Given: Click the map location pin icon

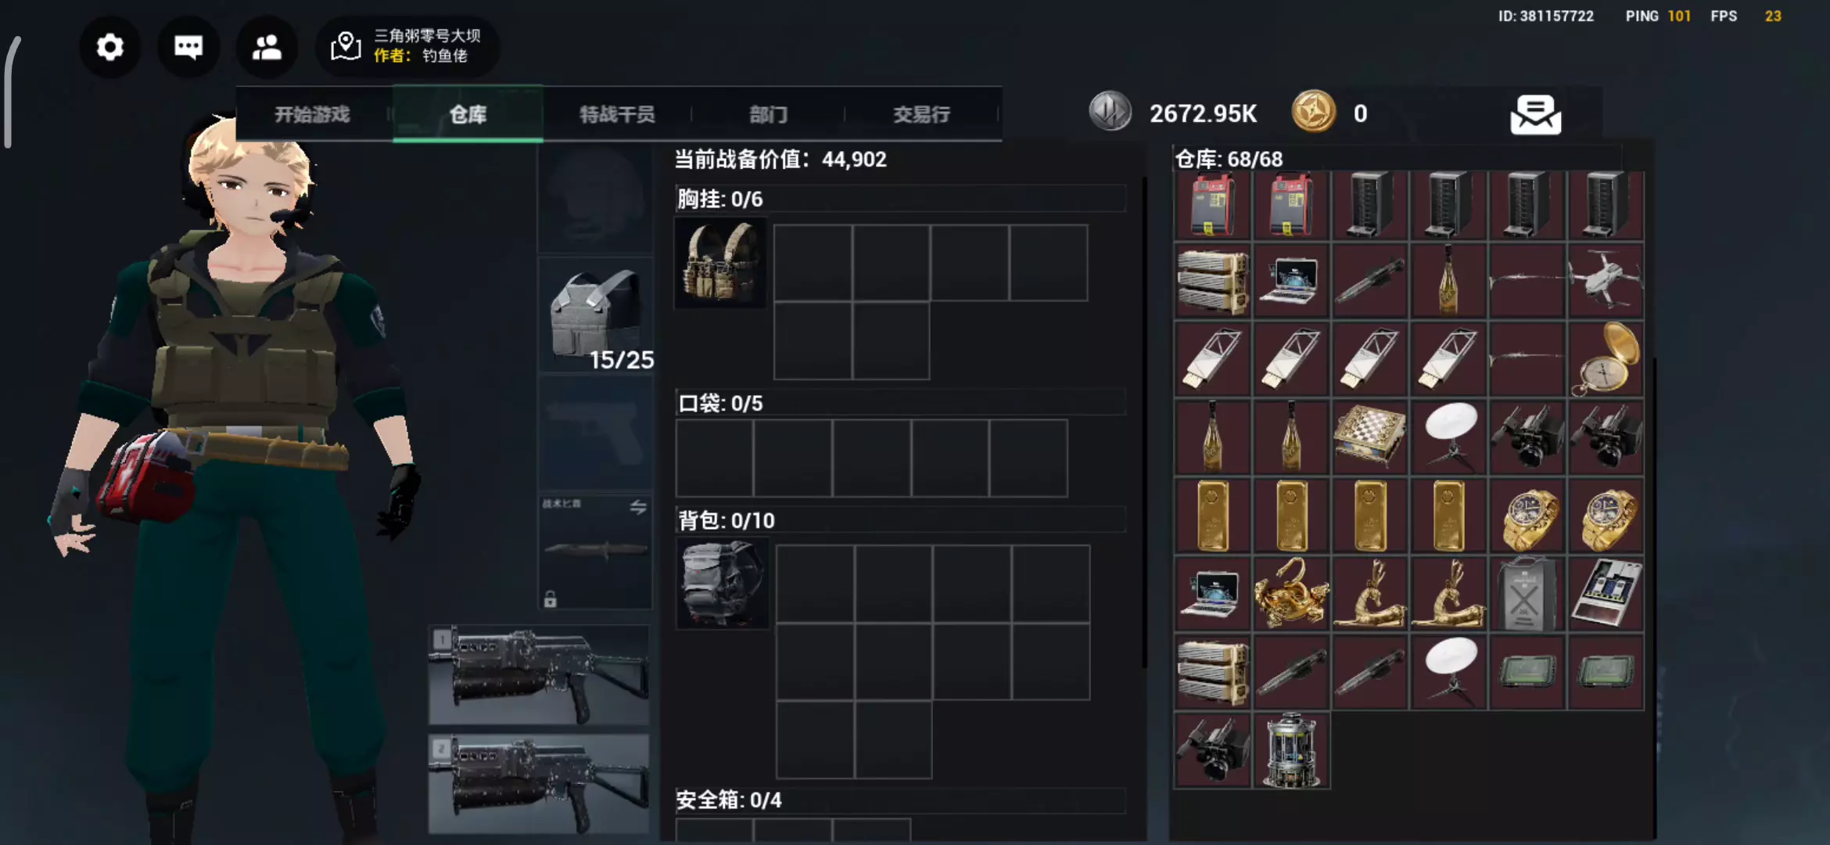Looking at the screenshot, I should pos(346,47).
